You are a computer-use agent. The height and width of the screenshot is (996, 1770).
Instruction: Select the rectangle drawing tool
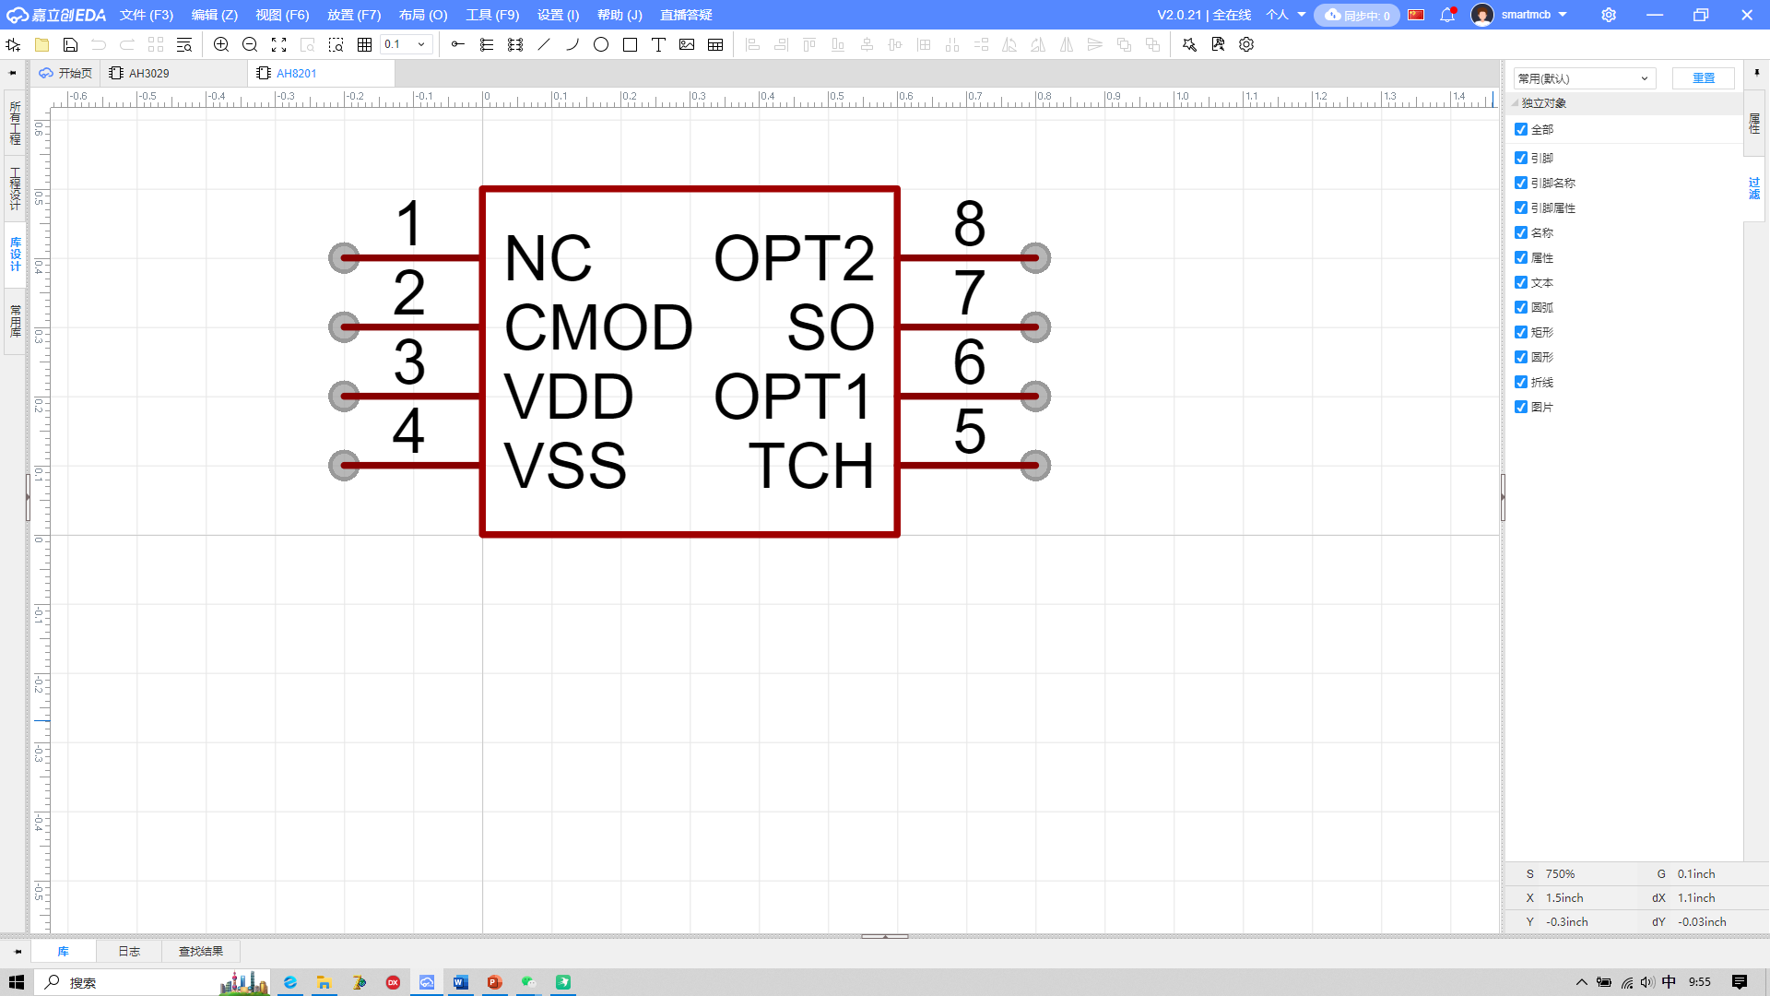[x=630, y=44]
